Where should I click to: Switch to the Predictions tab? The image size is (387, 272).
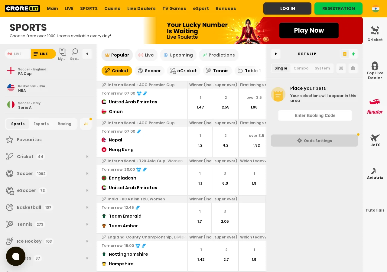click(219, 55)
